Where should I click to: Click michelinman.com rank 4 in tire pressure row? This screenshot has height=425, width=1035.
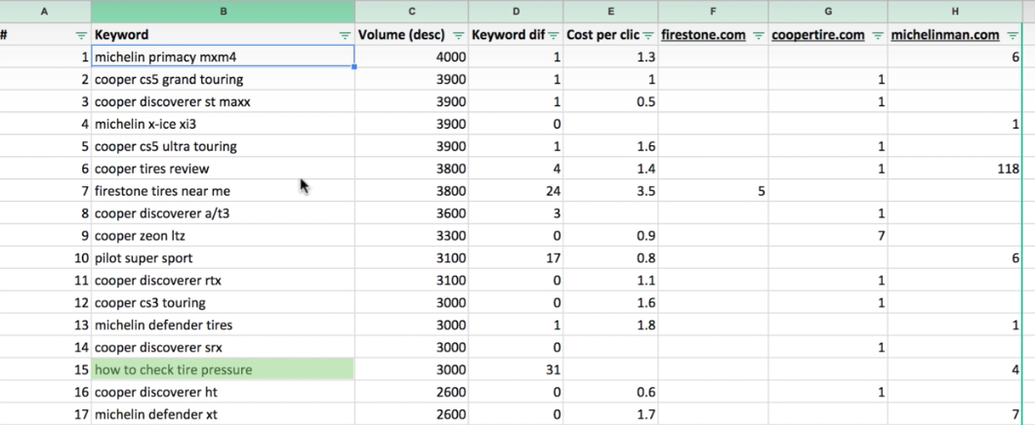pyautogui.click(x=955, y=369)
